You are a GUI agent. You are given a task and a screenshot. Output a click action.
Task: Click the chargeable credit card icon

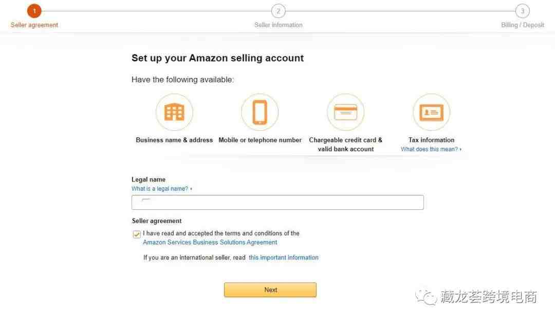click(346, 112)
